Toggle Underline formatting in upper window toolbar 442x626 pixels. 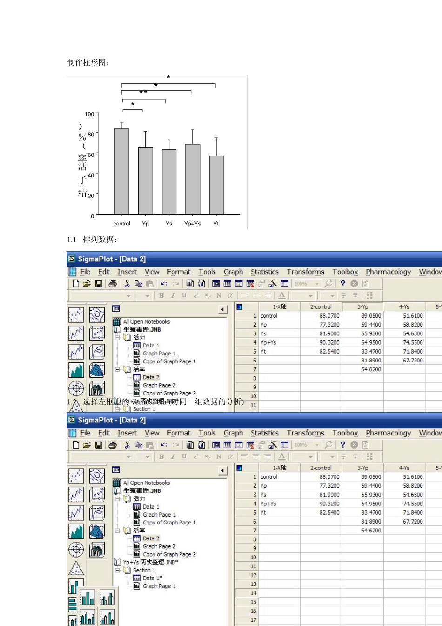click(x=184, y=295)
